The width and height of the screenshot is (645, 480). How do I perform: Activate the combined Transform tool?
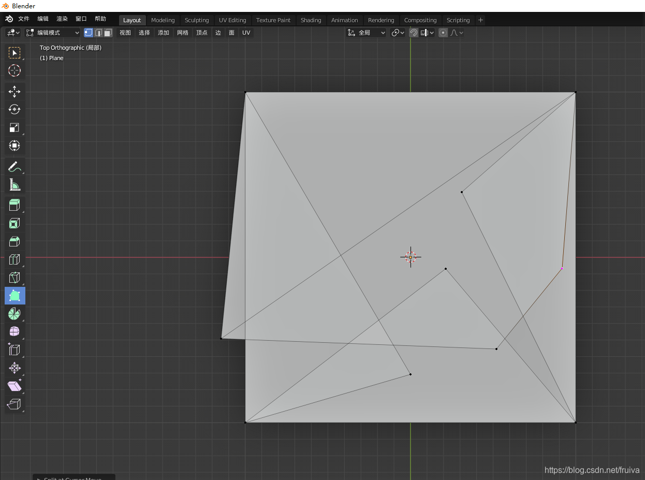(x=14, y=146)
